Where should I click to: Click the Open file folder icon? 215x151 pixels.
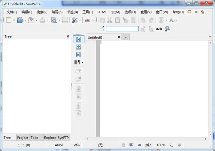20,20
